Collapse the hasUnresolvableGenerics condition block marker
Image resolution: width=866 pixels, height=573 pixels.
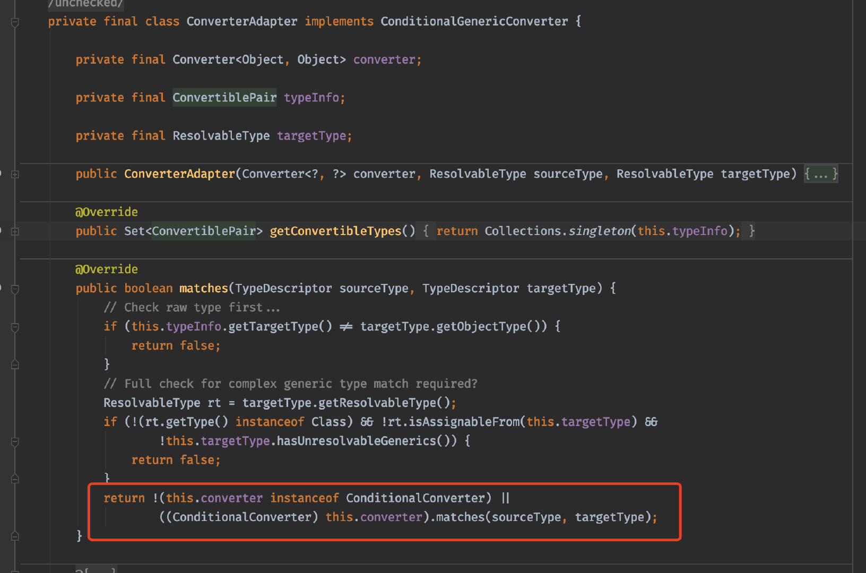tap(15, 442)
